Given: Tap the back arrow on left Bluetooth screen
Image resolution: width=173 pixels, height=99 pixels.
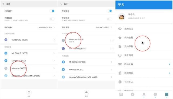Looking at the screenshot, I should (4, 4).
